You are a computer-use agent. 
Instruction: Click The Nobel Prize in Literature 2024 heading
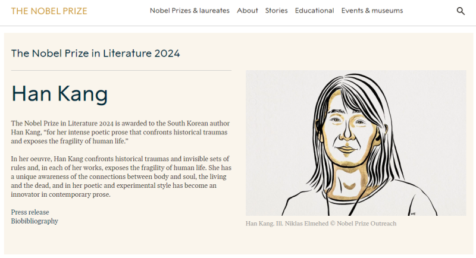click(x=96, y=54)
